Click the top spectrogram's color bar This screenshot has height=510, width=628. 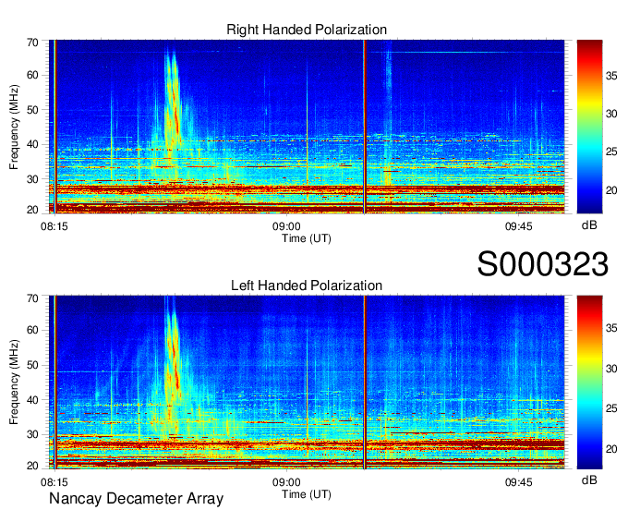tap(589, 127)
